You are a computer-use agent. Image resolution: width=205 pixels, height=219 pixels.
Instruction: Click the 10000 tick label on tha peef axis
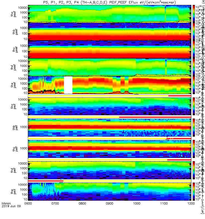pyautogui.click(x=23, y=8)
